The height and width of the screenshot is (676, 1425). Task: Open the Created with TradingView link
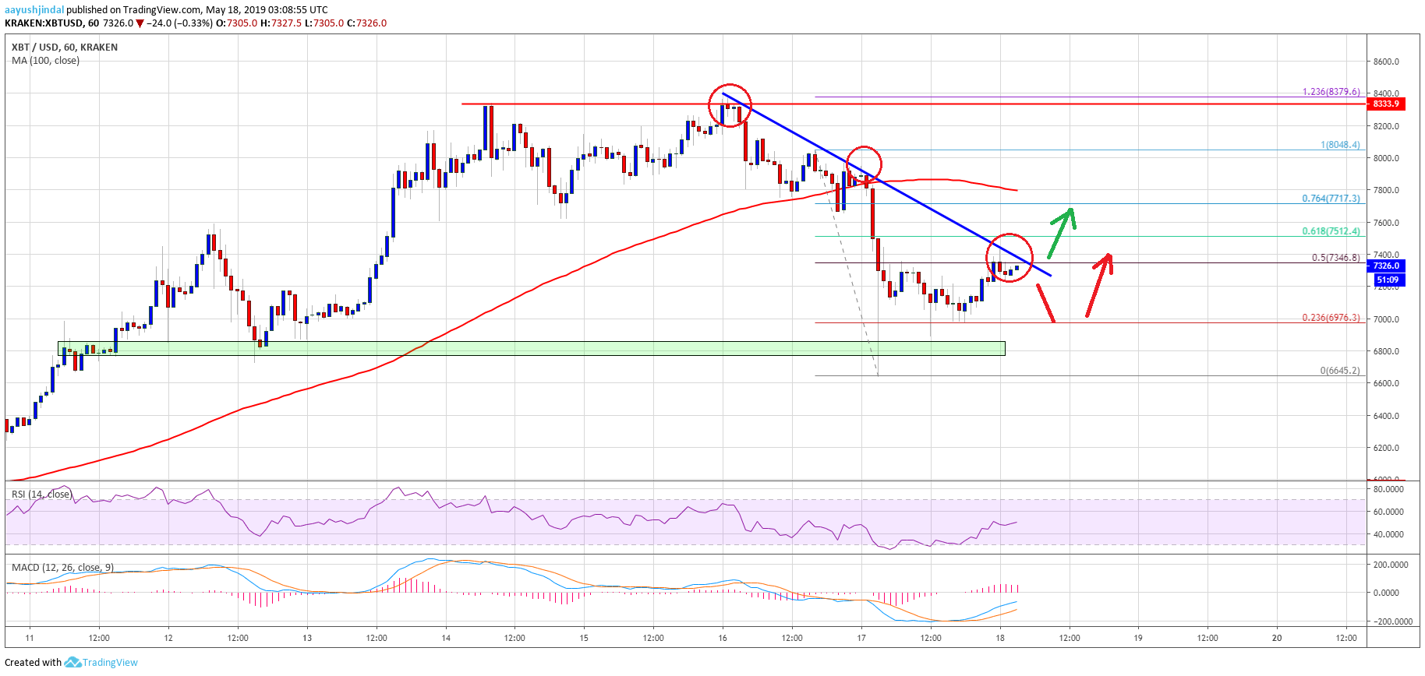(71, 663)
